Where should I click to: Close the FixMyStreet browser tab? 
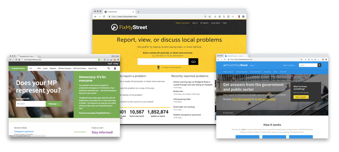(x=133, y=12)
